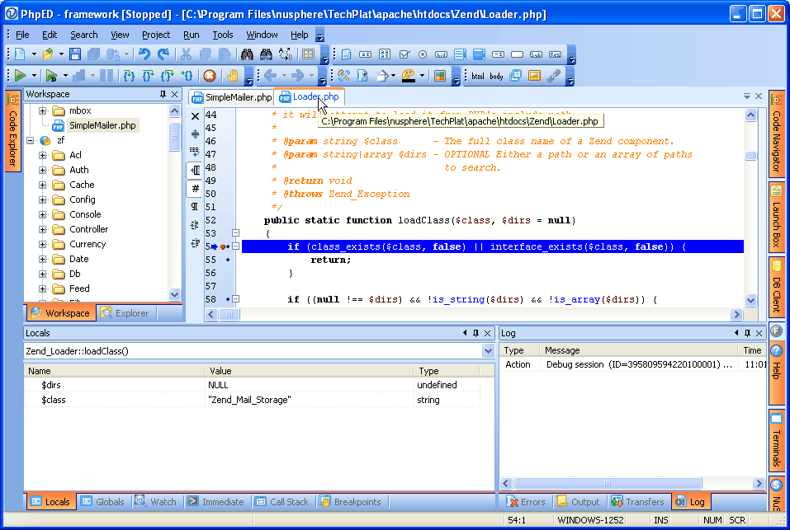Insert hidden field with the 'hid' icon

click(x=442, y=54)
